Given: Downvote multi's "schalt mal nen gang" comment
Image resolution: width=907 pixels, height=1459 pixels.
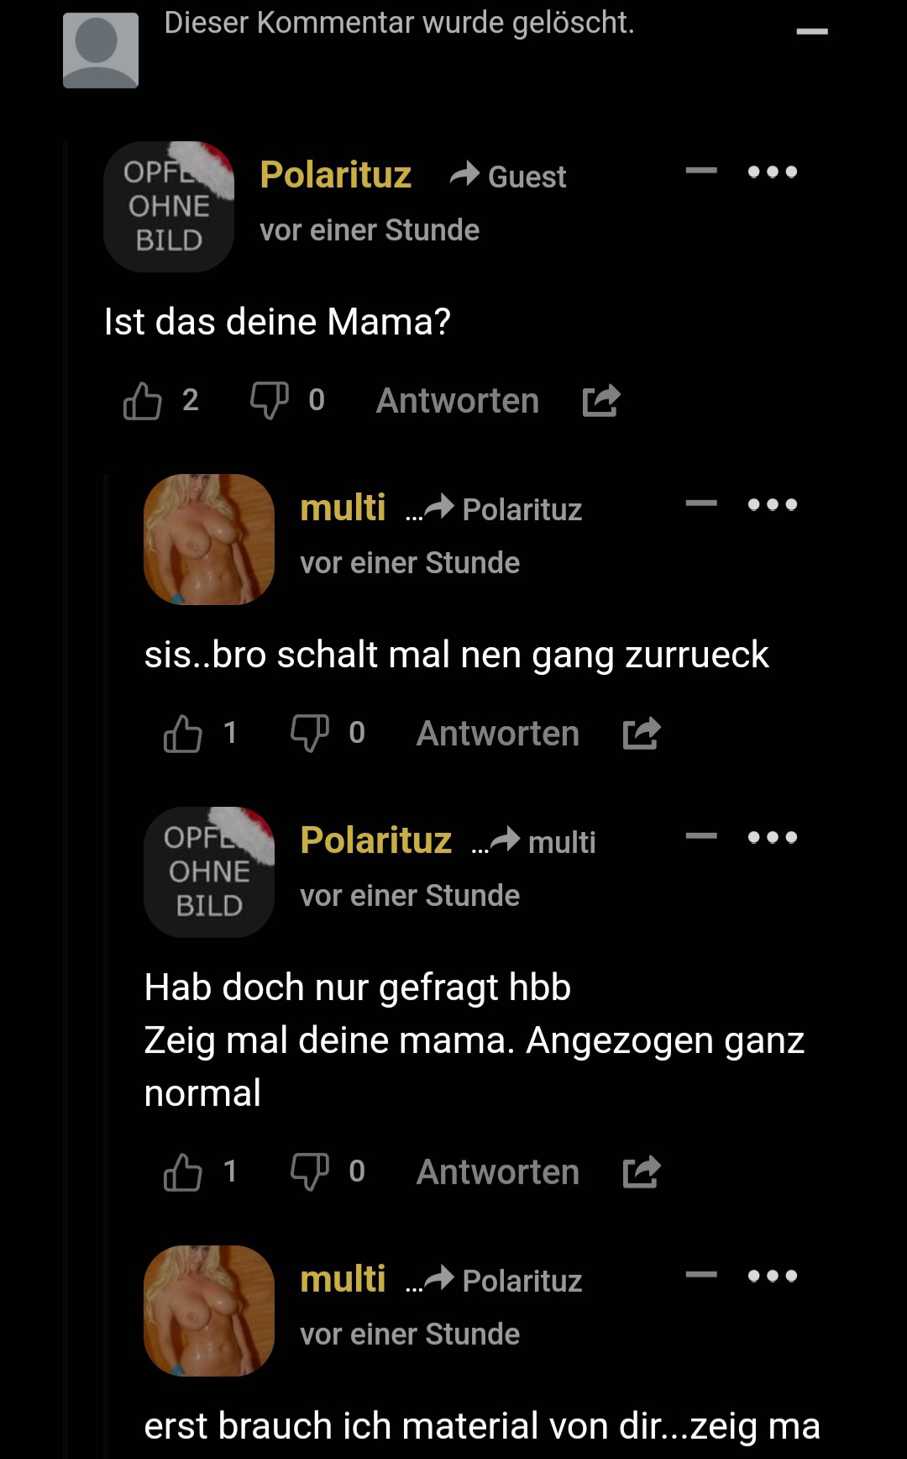Looking at the screenshot, I should (309, 734).
